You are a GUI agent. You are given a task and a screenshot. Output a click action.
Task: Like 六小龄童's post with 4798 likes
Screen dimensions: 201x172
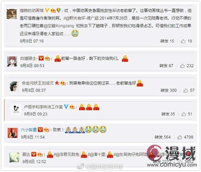(x=180, y=137)
